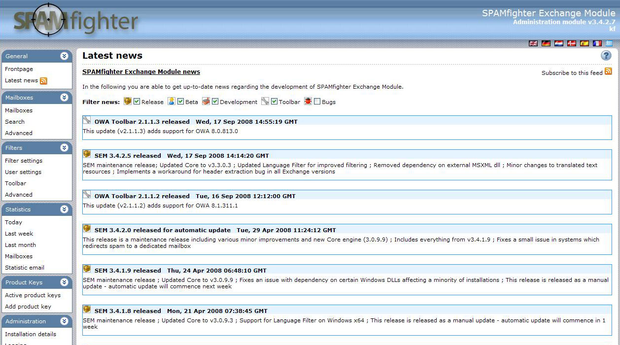This screenshot has width=620, height=345.
Task: Collapse the General sidebar section
Action: (x=64, y=56)
